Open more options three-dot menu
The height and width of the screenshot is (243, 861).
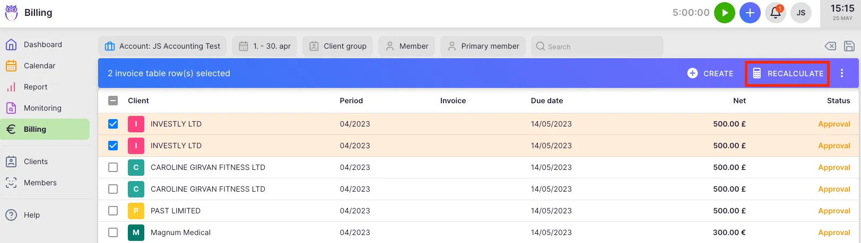tap(842, 73)
